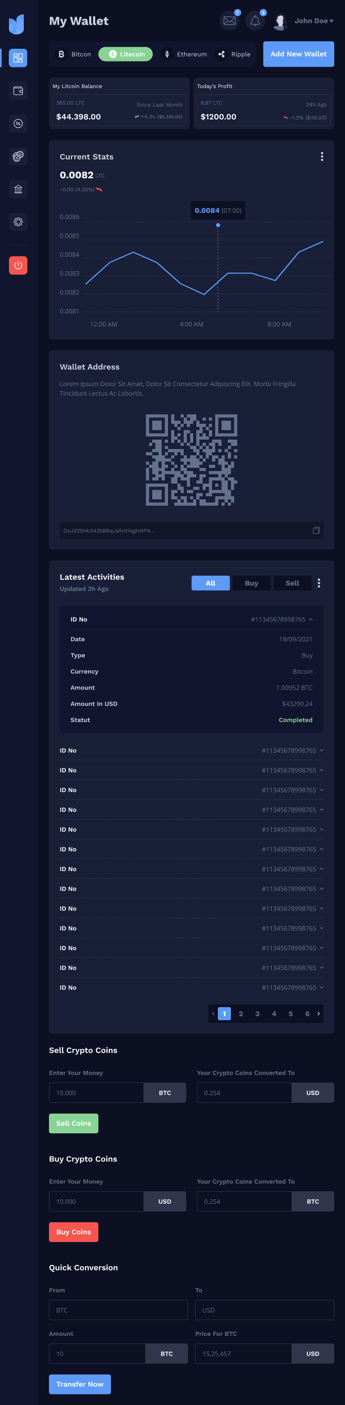Go to the next activities page arrow

(319, 1013)
